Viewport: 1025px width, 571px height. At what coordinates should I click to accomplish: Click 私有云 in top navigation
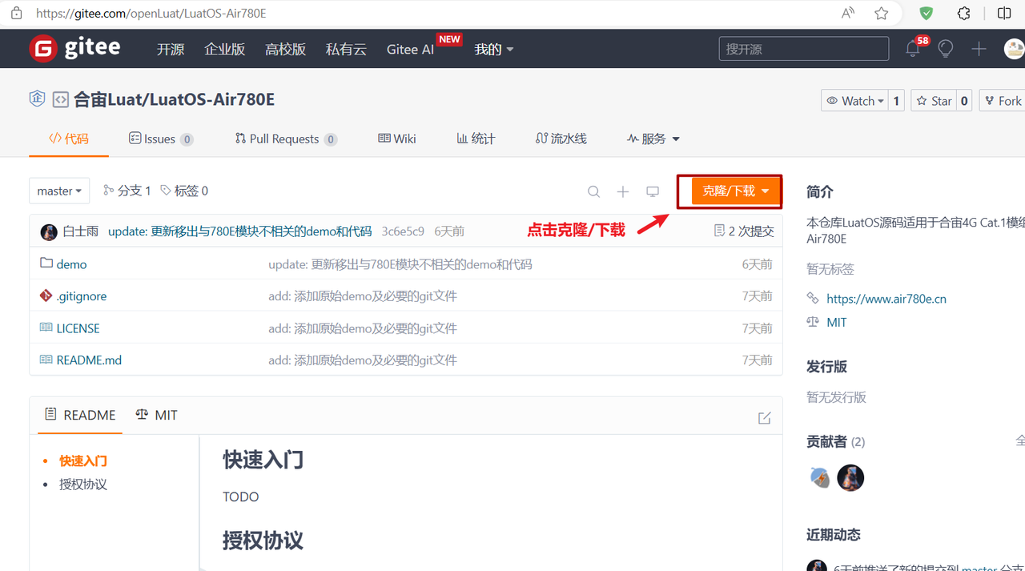point(346,49)
